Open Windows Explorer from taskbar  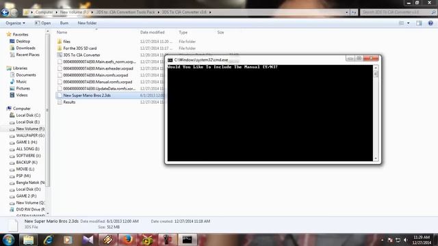(x=28, y=240)
